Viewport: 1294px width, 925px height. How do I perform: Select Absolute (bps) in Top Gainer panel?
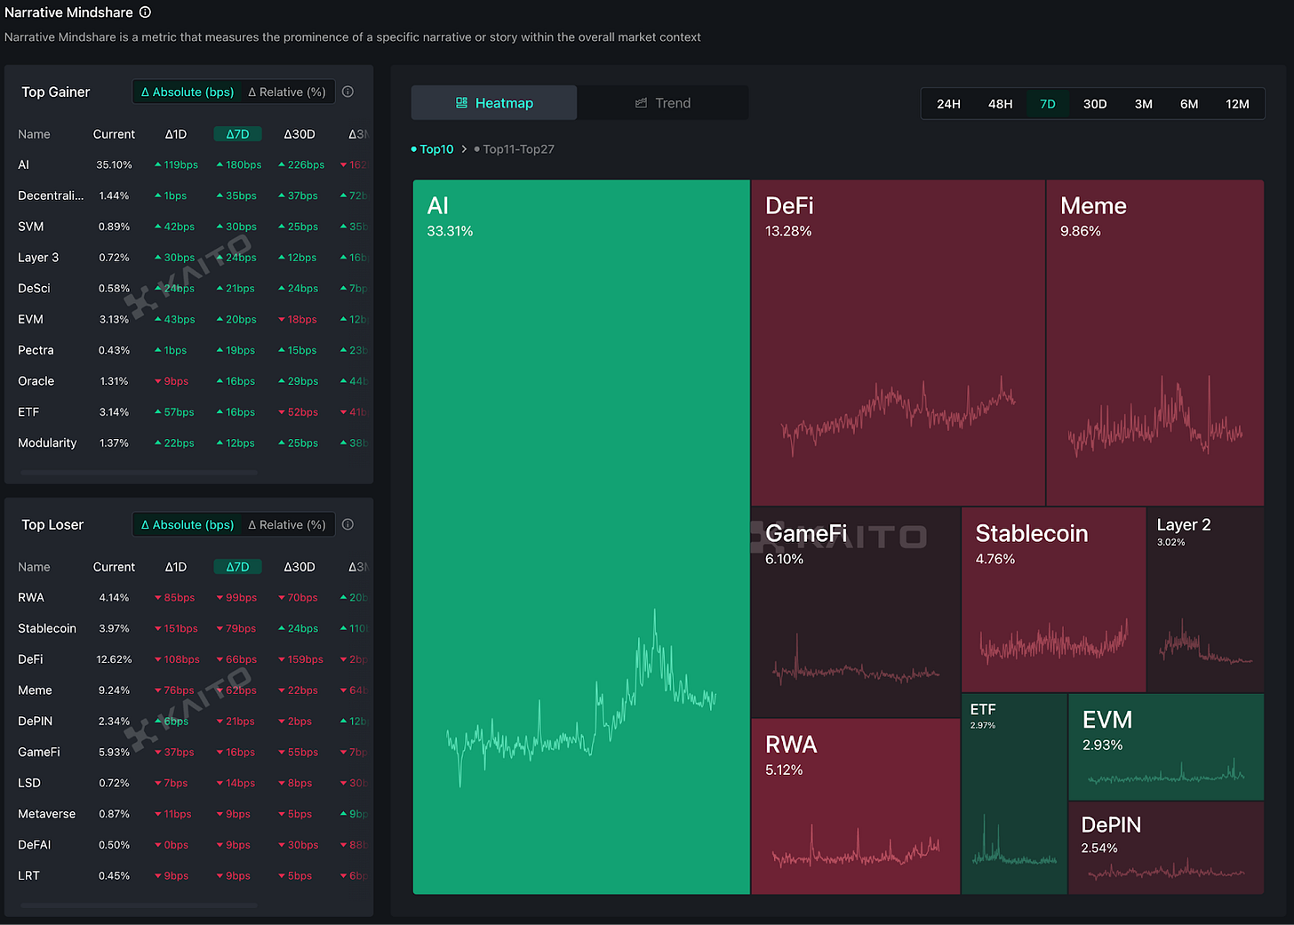pyautogui.click(x=188, y=92)
